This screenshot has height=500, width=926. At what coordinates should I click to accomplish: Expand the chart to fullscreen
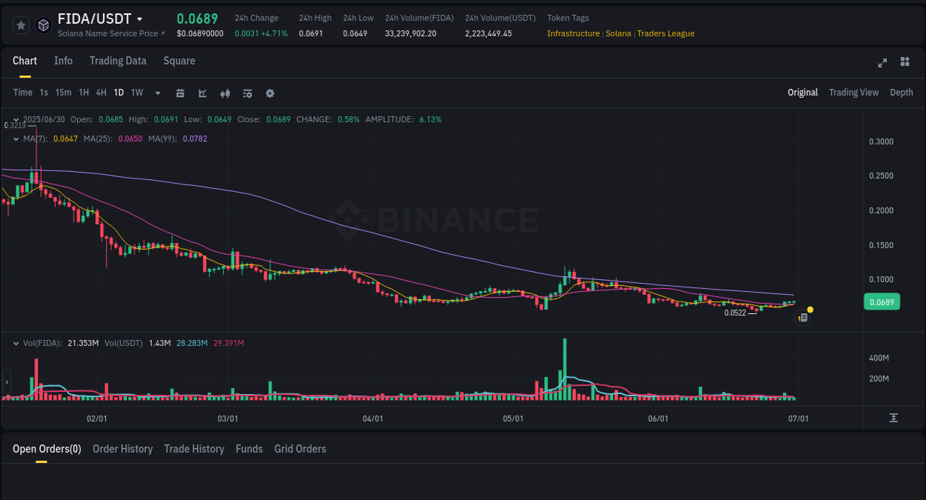click(882, 63)
